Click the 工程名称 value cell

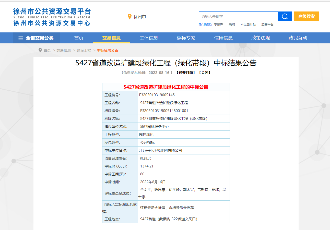(x=184, y=103)
